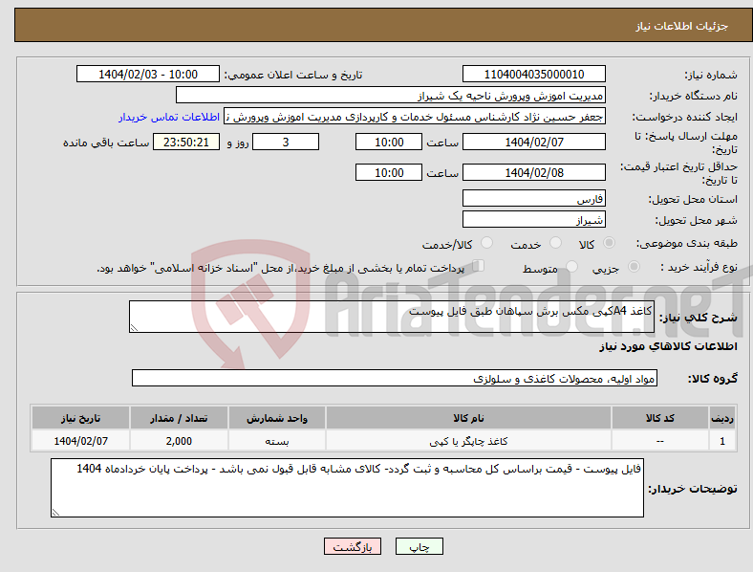Click the remaining time field 23:50:21
The height and width of the screenshot is (572, 753).
[186, 142]
